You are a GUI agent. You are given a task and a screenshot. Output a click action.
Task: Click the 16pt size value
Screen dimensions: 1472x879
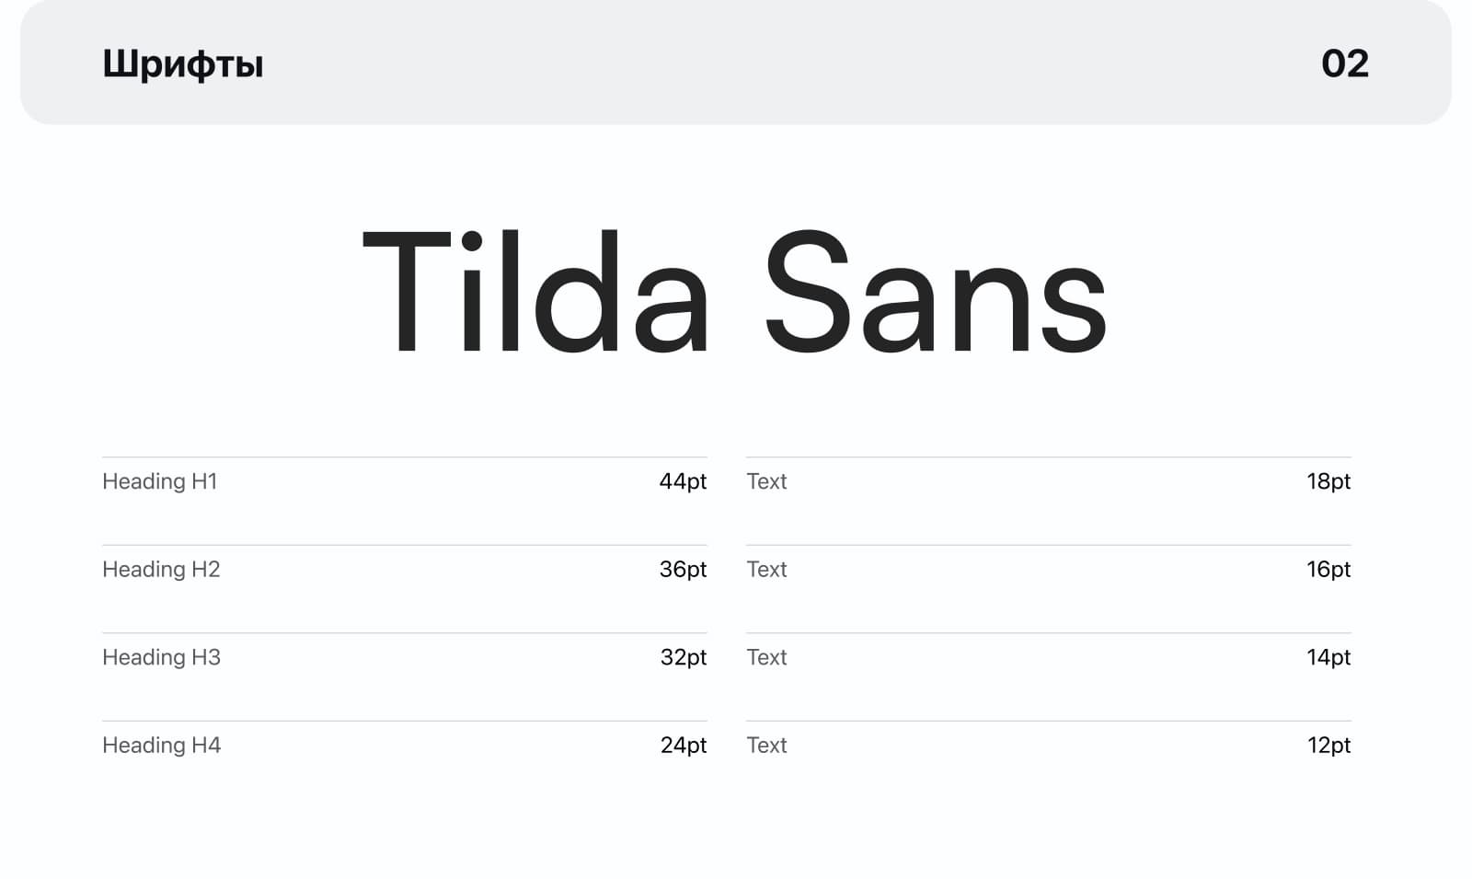click(1328, 570)
